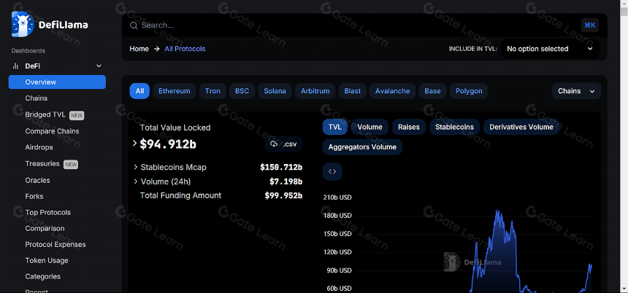Click the $150.712b stablecoins value
Image resolution: width=628 pixels, height=293 pixels.
[x=281, y=167]
